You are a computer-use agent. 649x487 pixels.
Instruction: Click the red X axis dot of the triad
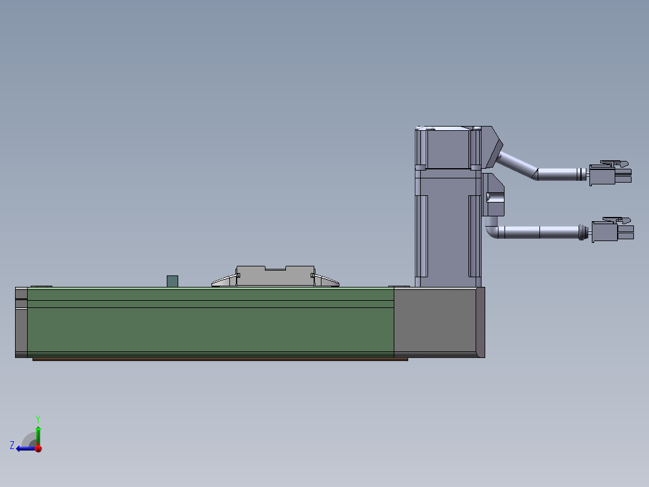point(39,448)
